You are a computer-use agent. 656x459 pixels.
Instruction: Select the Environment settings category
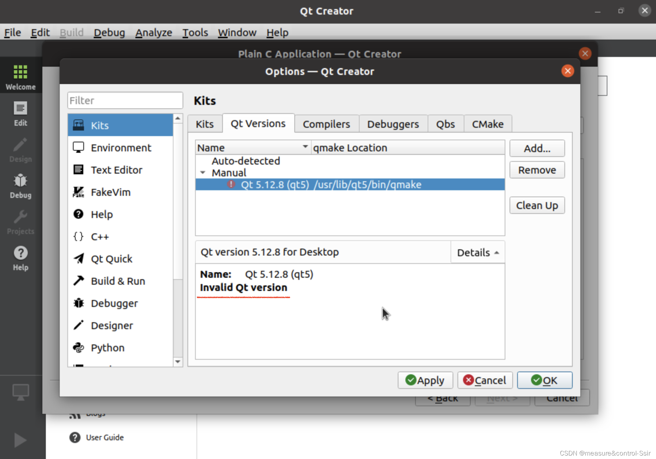[x=121, y=148]
